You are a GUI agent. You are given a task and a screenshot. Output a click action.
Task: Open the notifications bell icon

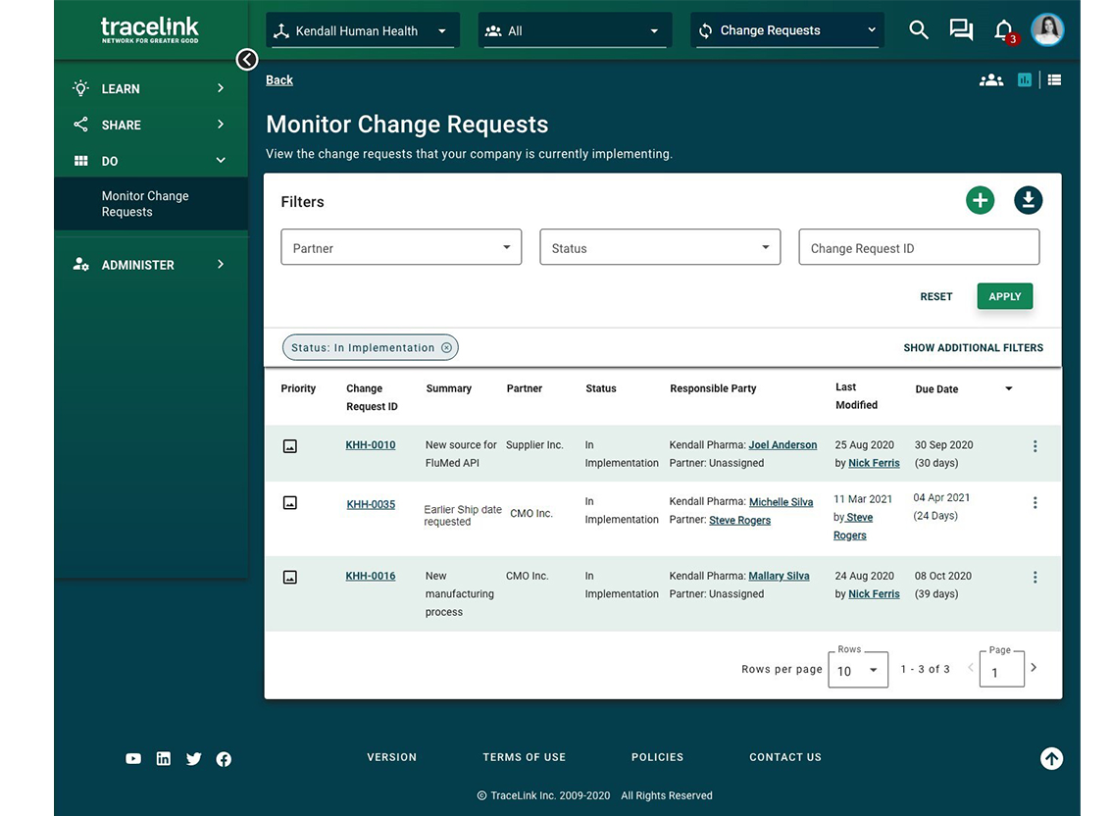(1004, 31)
